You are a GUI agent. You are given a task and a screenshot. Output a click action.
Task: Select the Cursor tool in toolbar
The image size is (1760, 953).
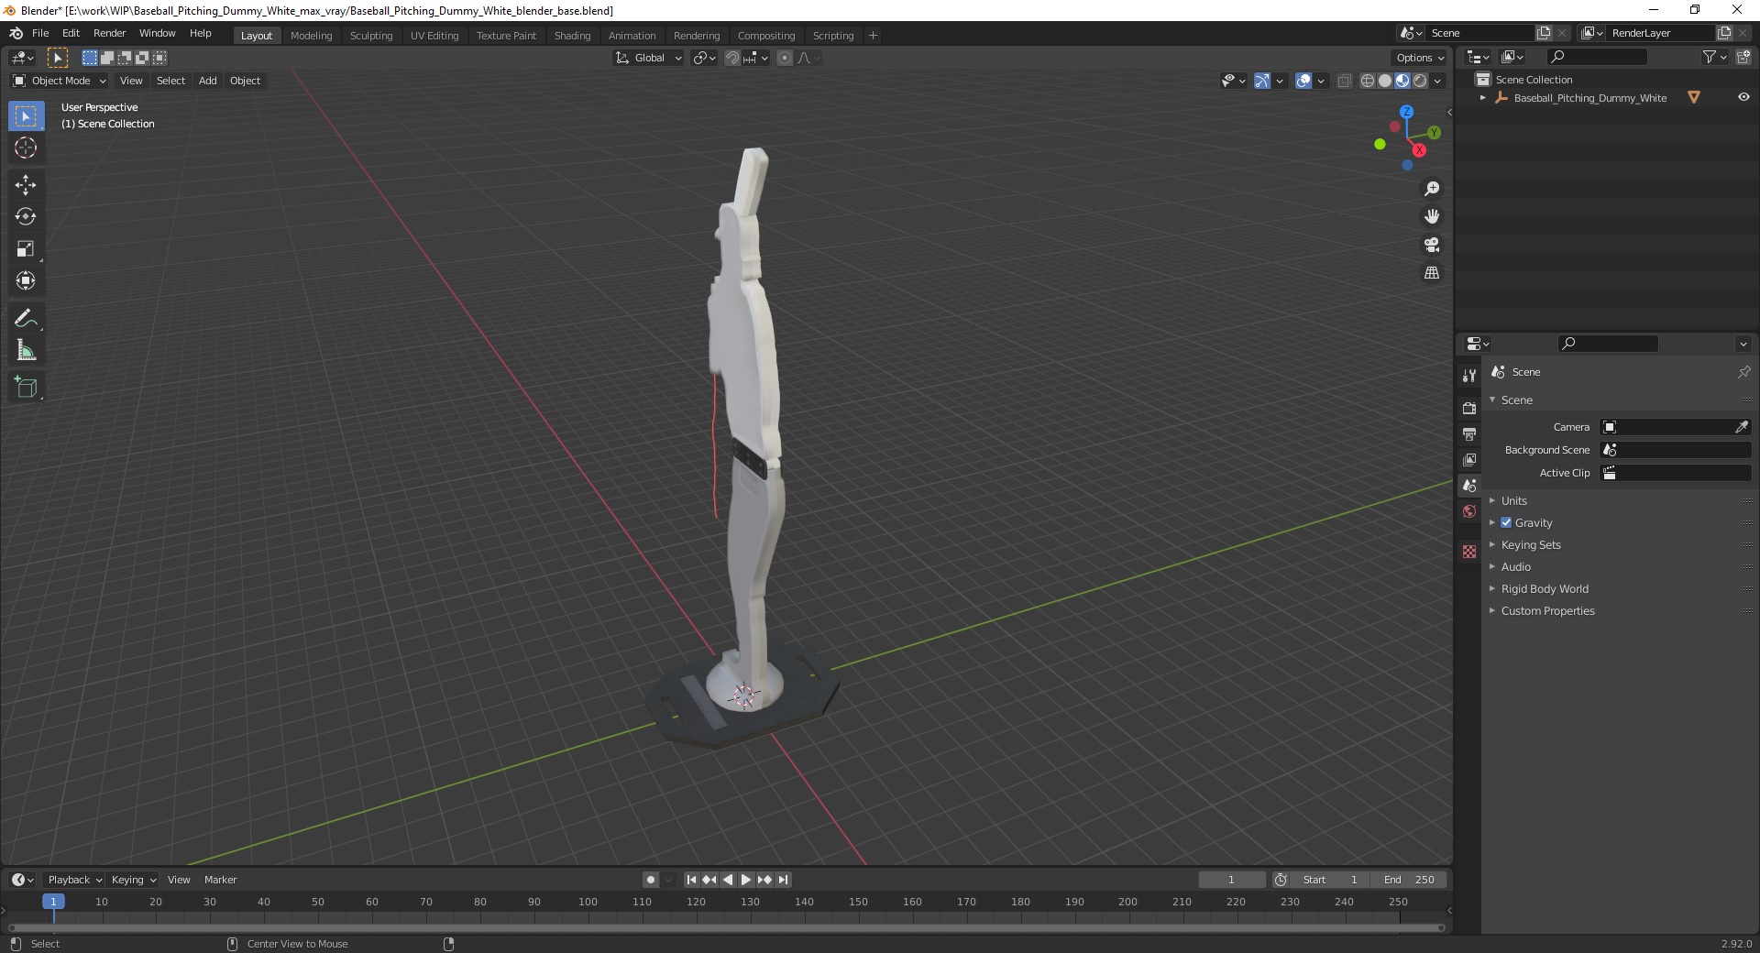pos(26,148)
